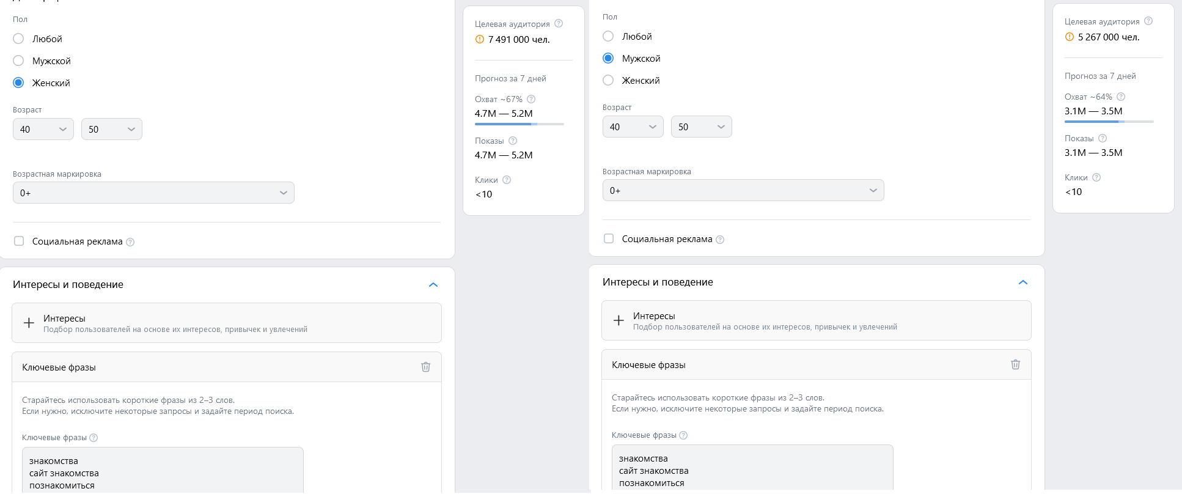This screenshot has height=494, width=1182.
Task: Delete the right panel's Ключевые фразы block via trash icon
Action: 1015,364
